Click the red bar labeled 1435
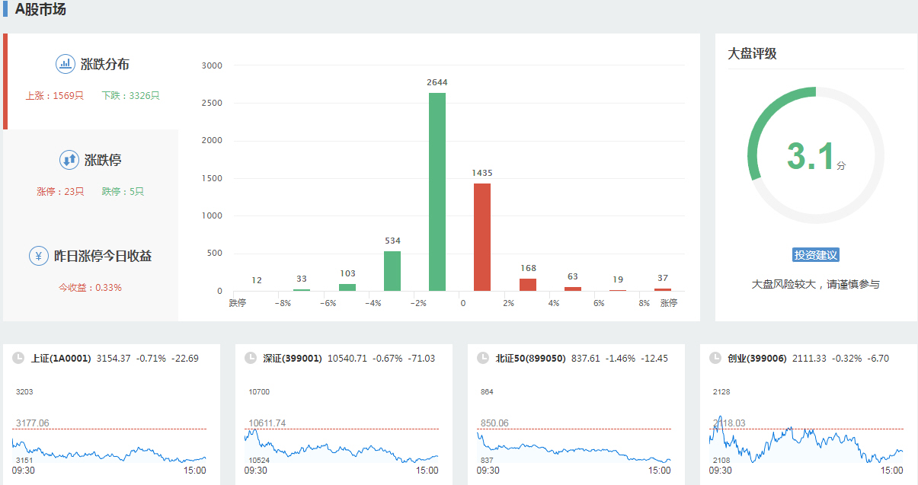 [x=482, y=237]
